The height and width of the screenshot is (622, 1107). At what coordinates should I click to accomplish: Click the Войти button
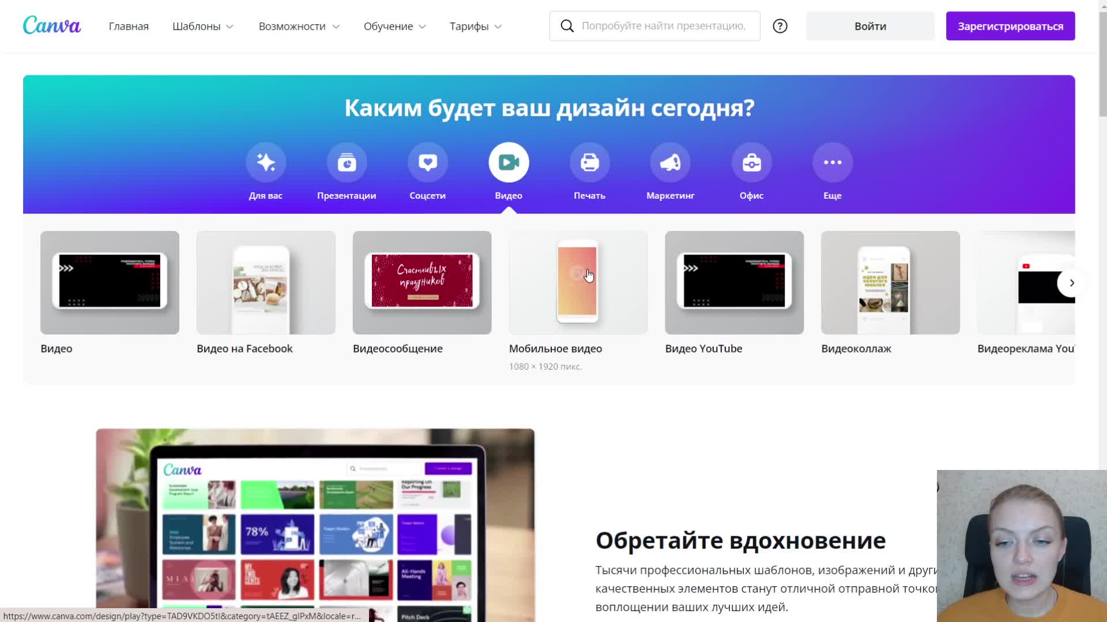(x=870, y=26)
